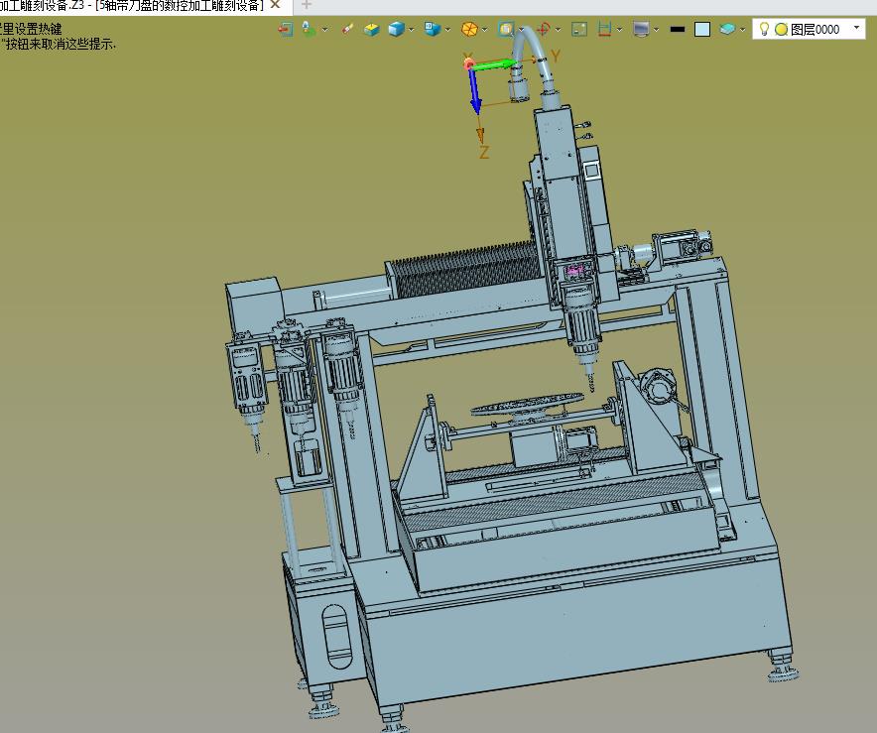Screen dimensions: 877x733
Task: Open dropdown beside zoom-window icon
Action: (x=521, y=30)
